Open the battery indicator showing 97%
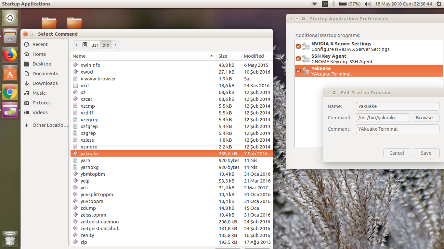Viewport: 444px width, 249px height. click(350, 4)
